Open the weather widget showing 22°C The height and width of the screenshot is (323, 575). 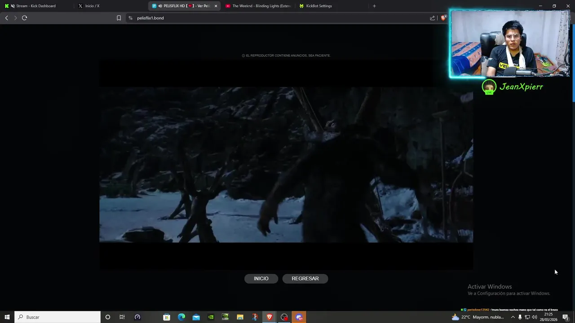coord(478,317)
